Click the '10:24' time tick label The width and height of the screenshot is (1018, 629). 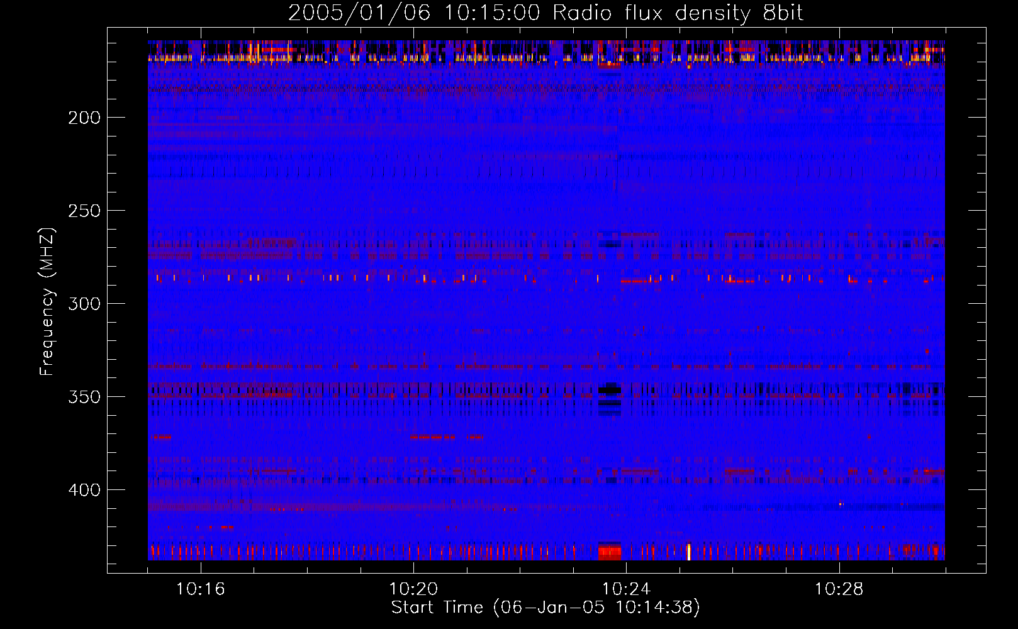pyautogui.click(x=626, y=589)
